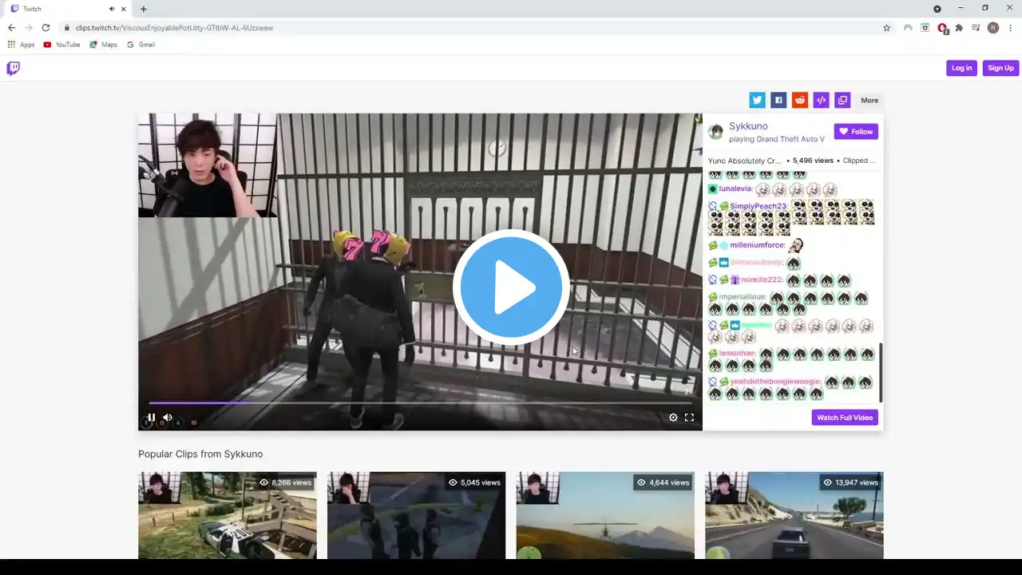Click username imperialileus in chat
Viewport: 1022px width, 575px height.
point(743,297)
